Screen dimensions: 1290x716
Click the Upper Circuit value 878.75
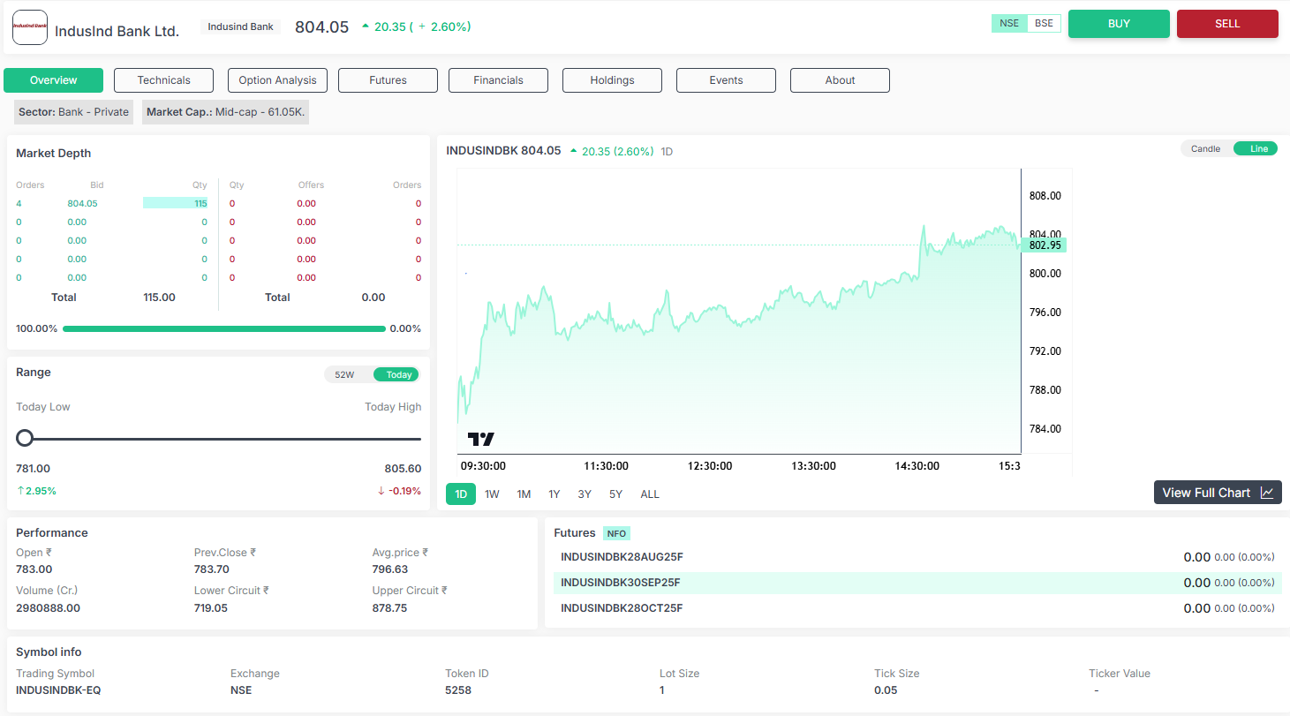click(x=390, y=608)
